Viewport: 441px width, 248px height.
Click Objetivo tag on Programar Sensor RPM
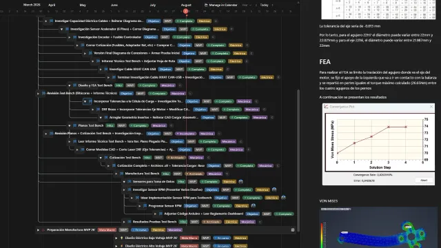pos(191,206)
